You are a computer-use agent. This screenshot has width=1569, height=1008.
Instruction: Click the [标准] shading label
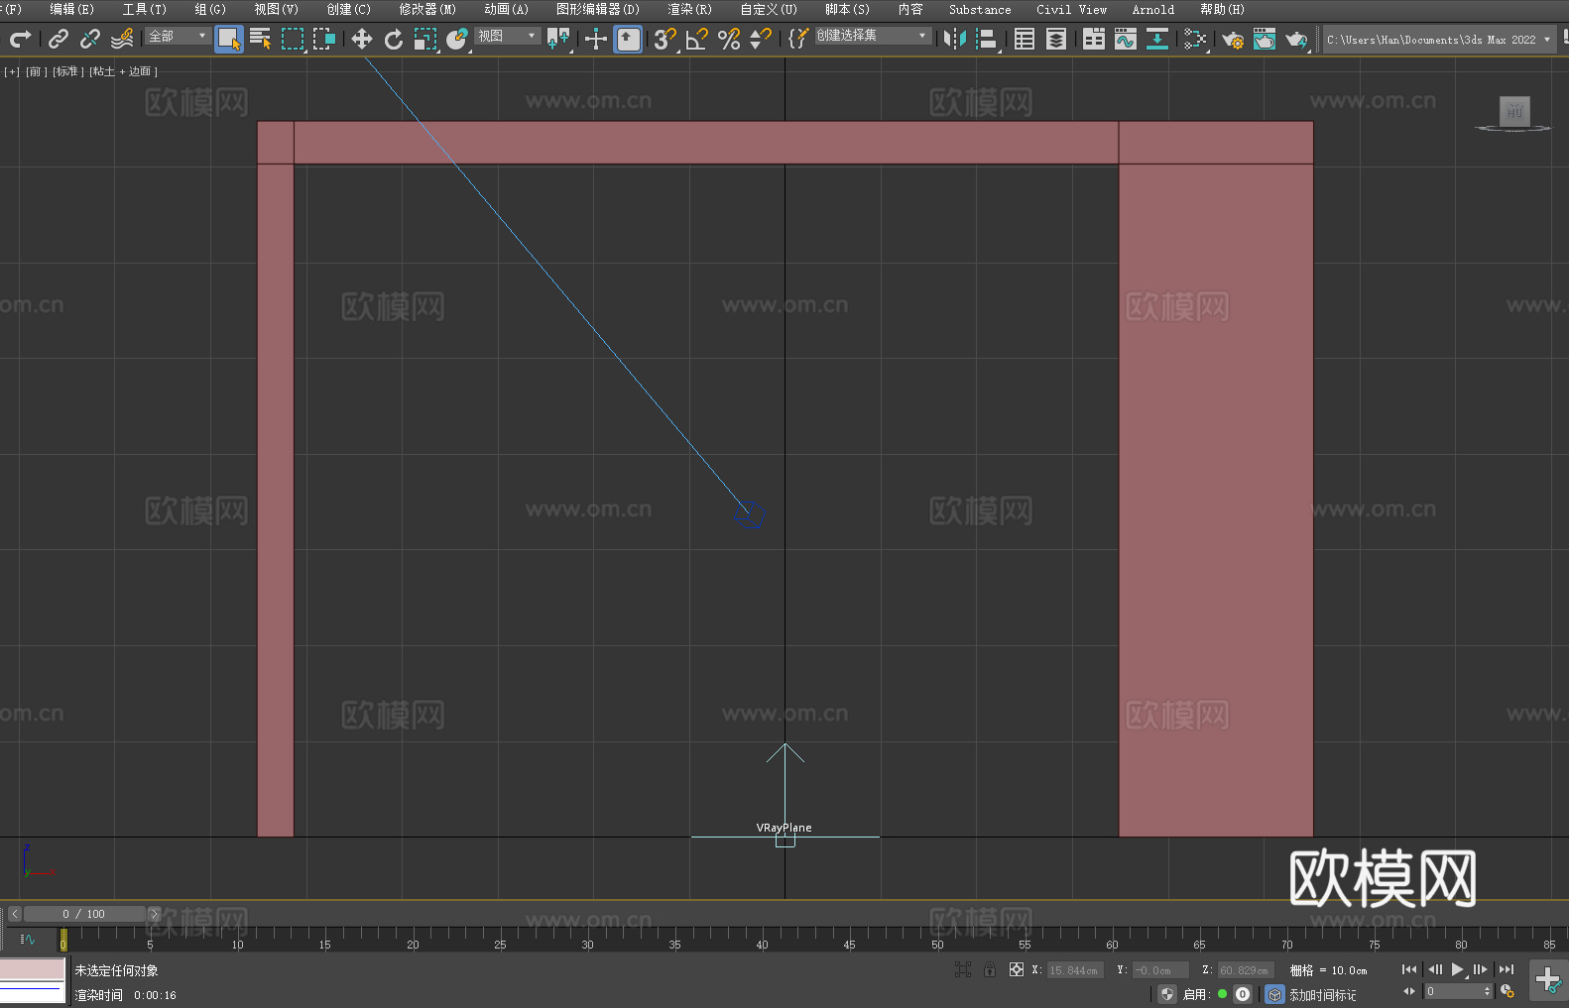(x=68, y=71)
